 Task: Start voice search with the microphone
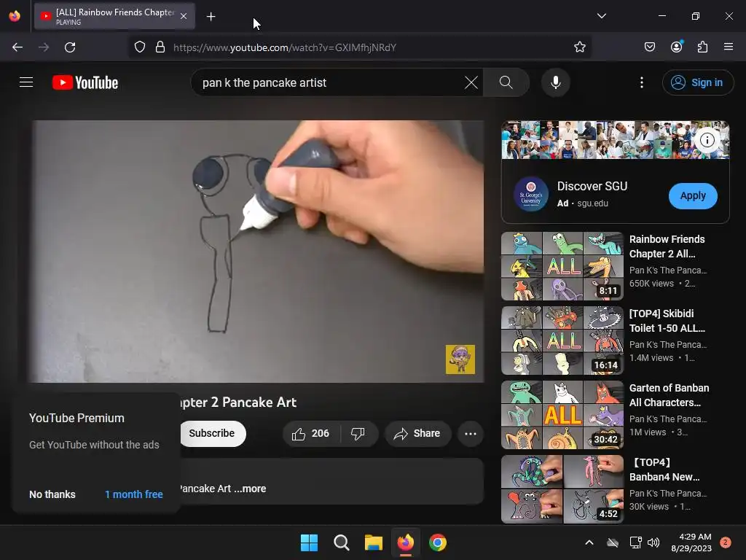[555, 82]
